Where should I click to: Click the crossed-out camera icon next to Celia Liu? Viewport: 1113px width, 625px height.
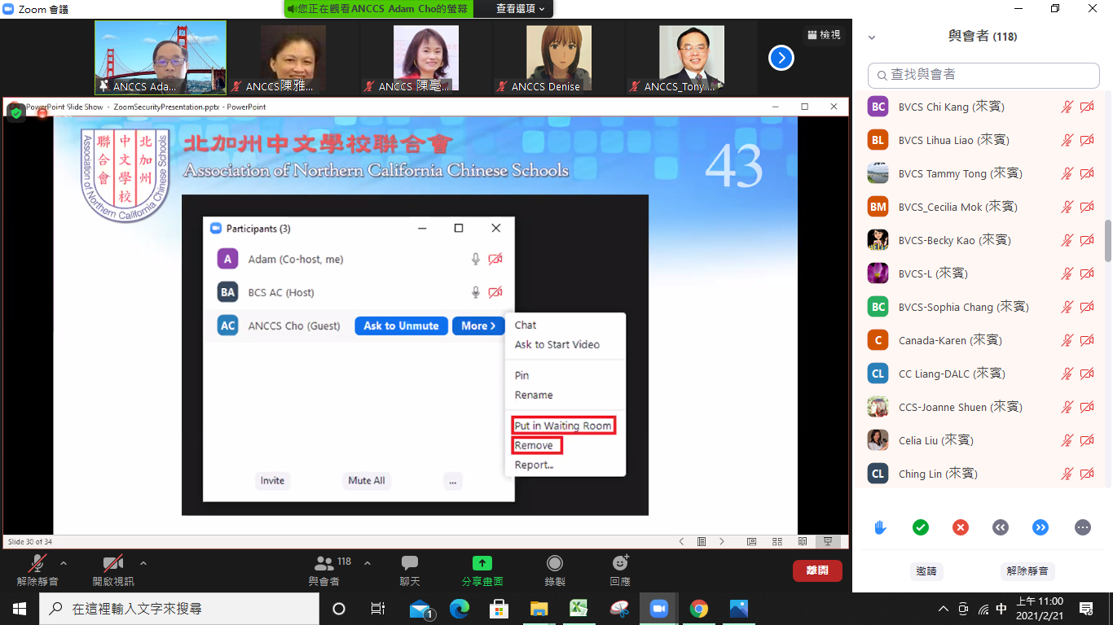1087,440
